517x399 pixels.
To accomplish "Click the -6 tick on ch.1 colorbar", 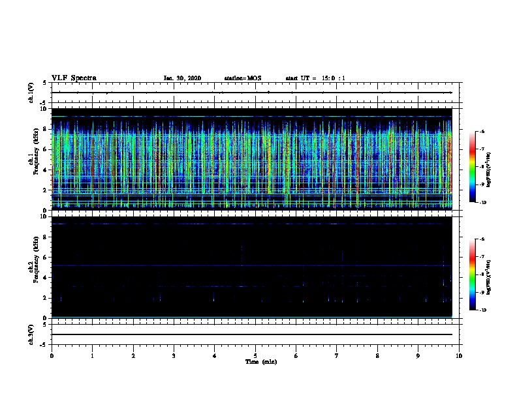I will [x=482, y=131].
